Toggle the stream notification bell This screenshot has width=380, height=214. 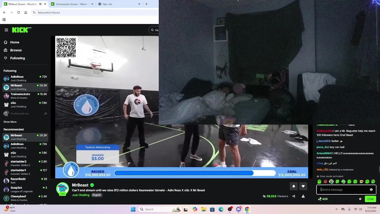pos(294,186)
